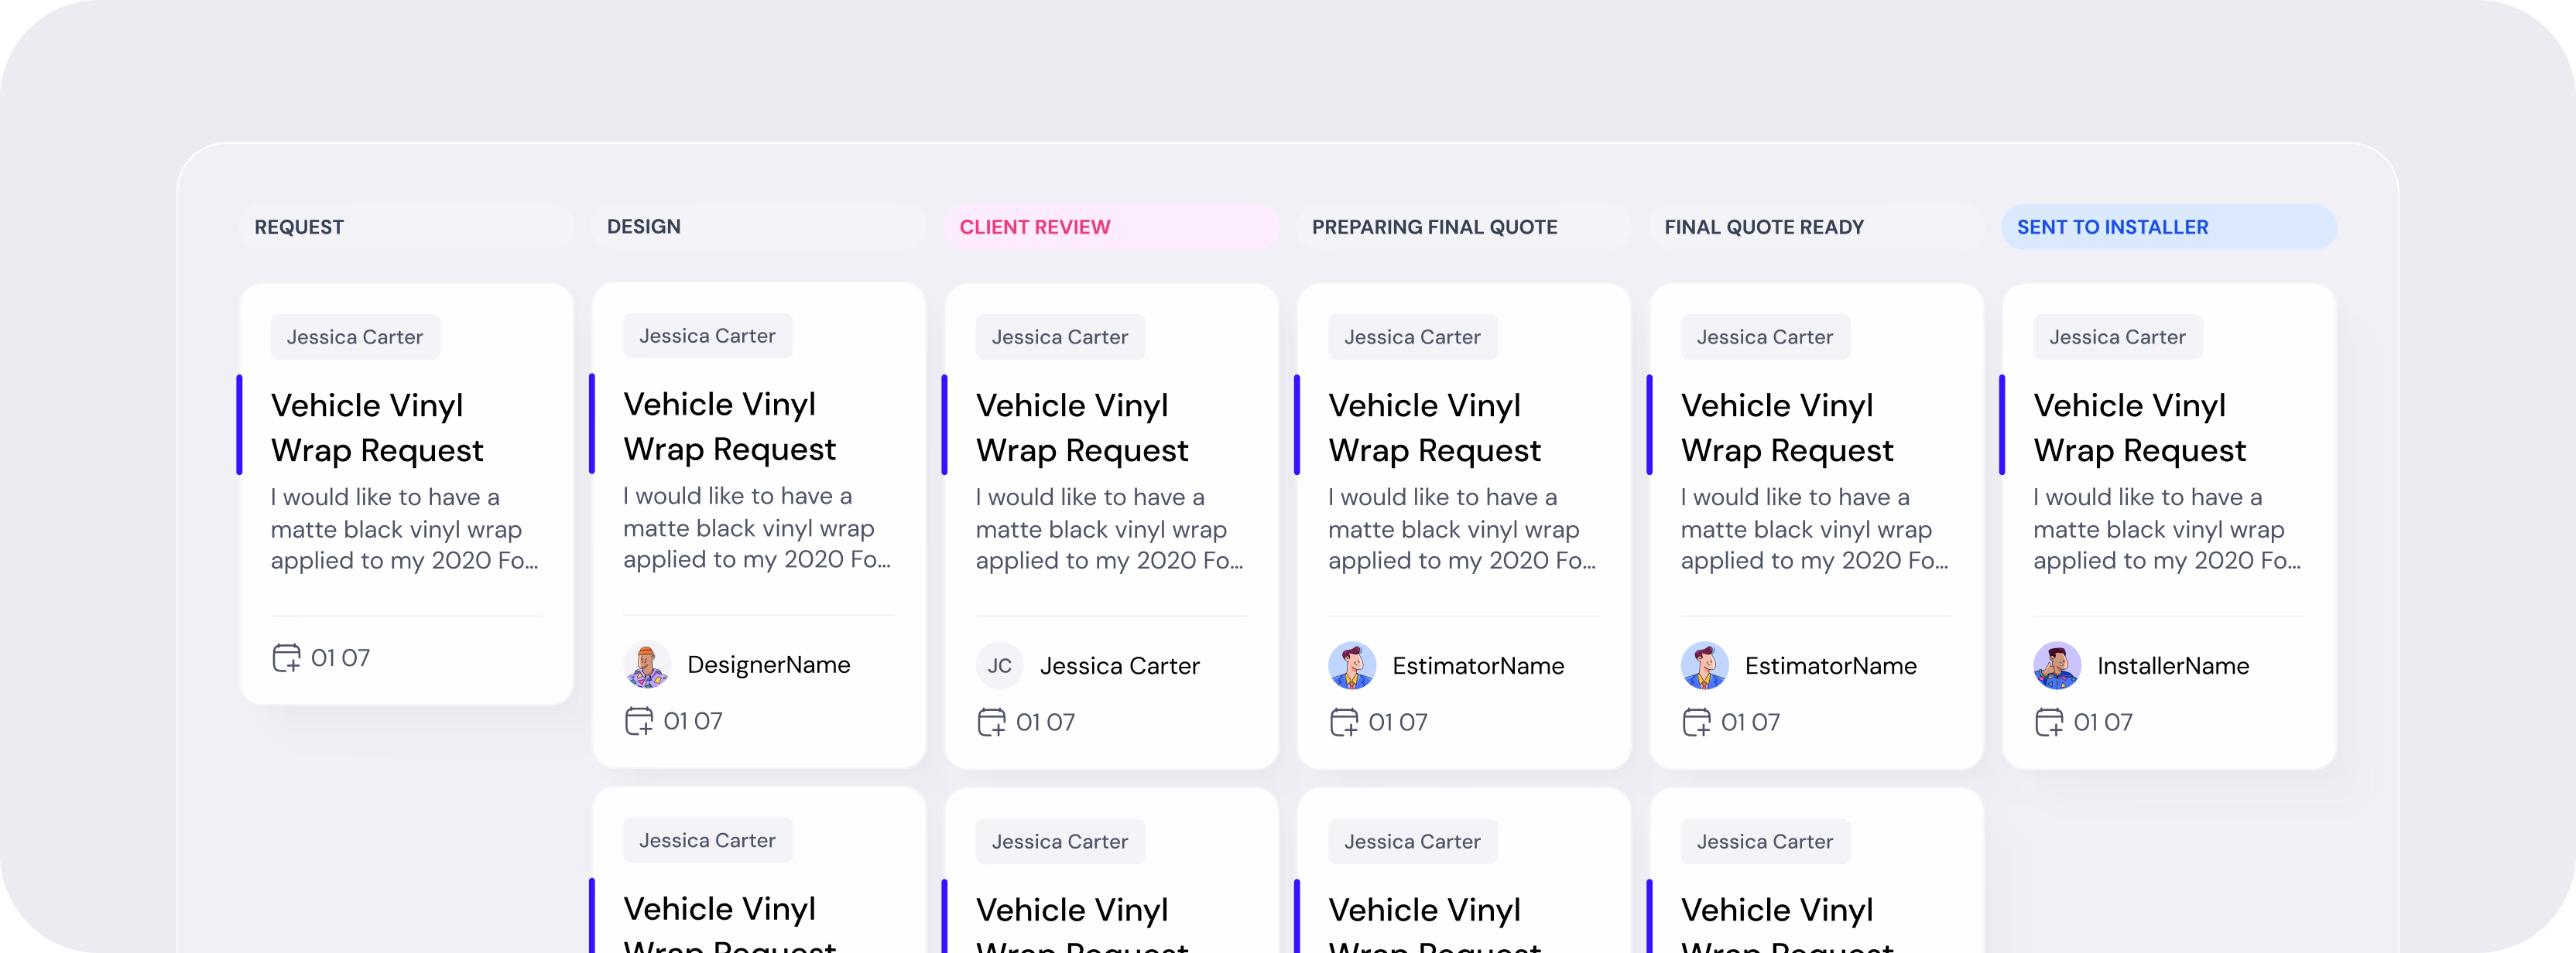The image size is (2576, 953).
Task: Select the SENT TO INSTALLER column header
Action: 2112,227
